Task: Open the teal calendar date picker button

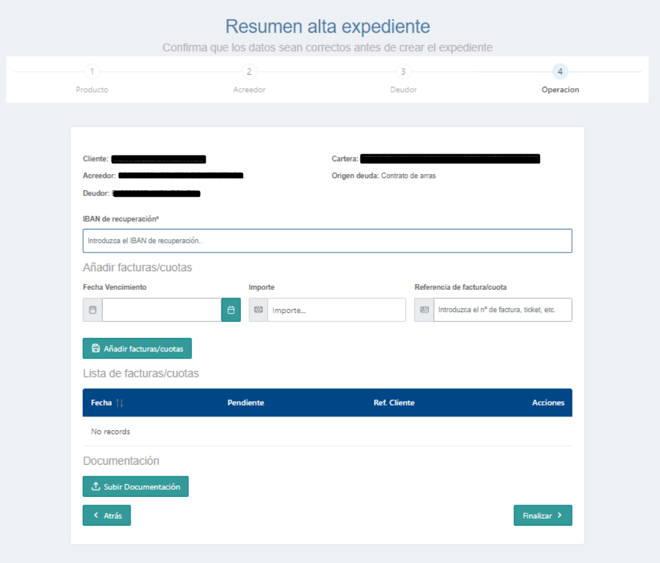Action: [231, 310]
